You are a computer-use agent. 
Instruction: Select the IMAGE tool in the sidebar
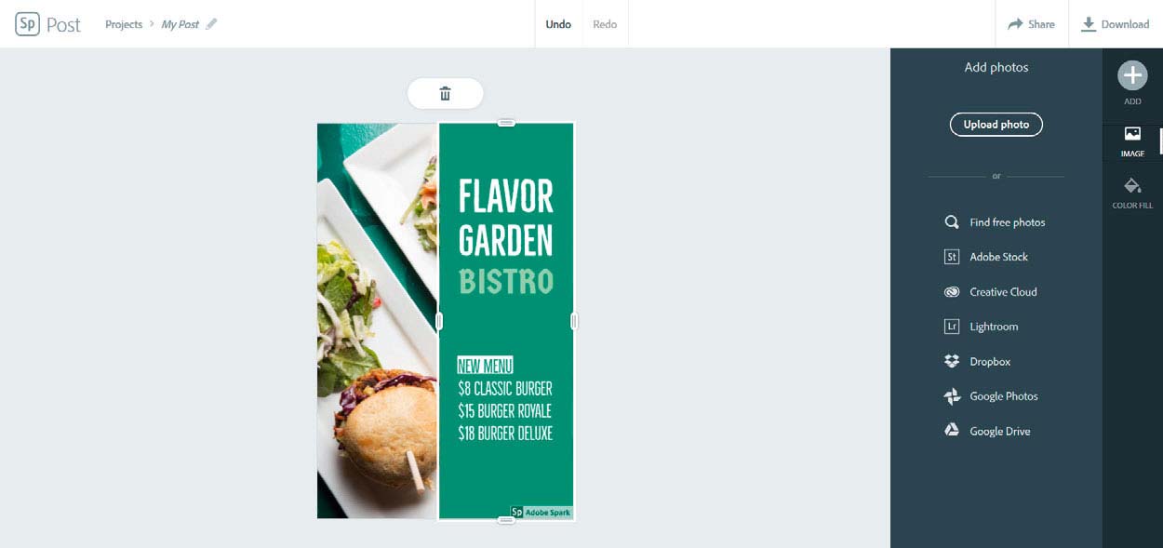point(1132,140)
